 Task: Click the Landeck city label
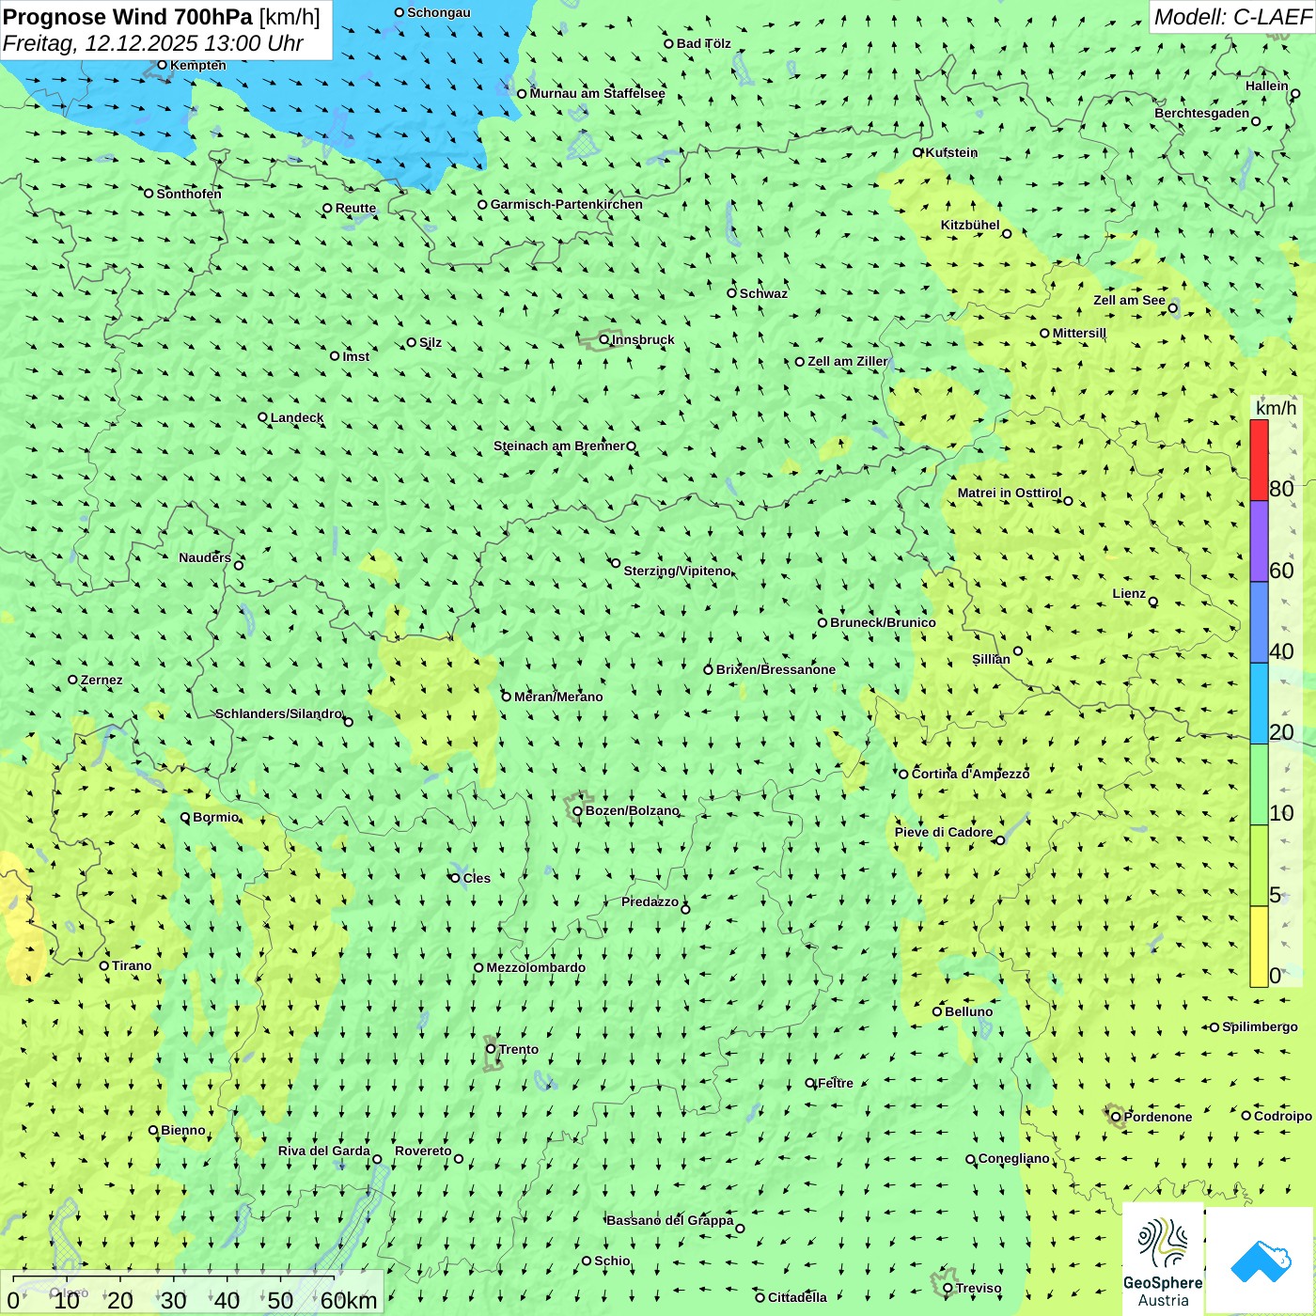[x=297, y=417]
